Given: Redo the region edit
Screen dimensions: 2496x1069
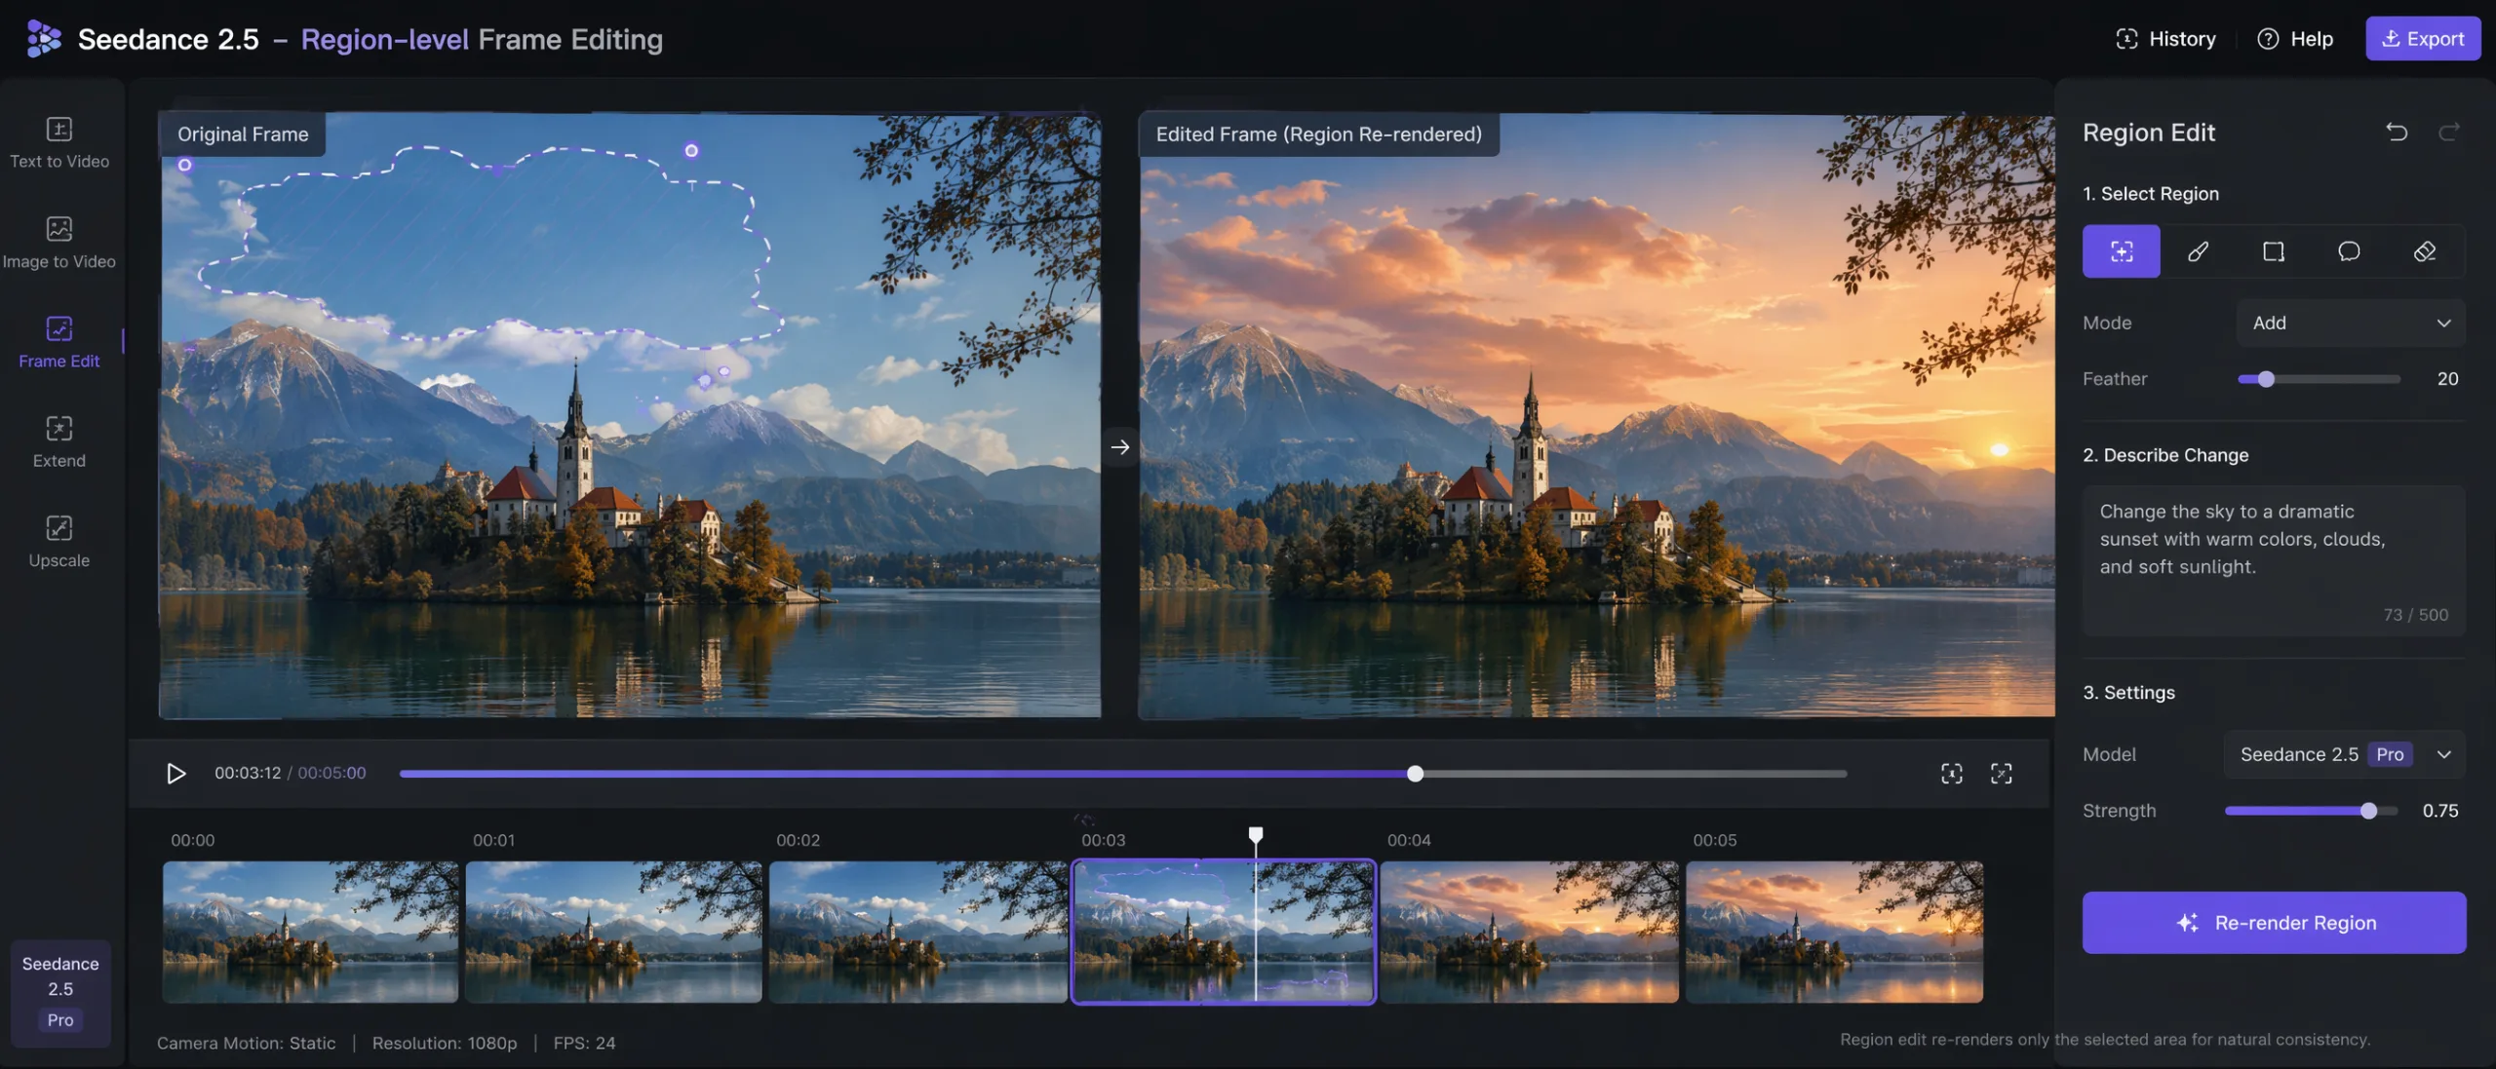Looking at the screenshot, I should tap(2449, 132).
